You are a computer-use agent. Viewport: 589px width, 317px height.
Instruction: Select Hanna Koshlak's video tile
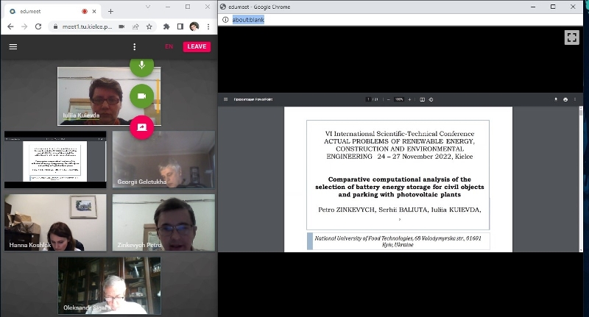(x=55, y=222)
